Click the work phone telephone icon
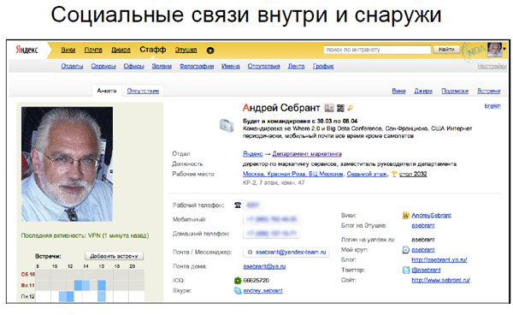The height and width of the screenshot is (315, 513). 238,205
